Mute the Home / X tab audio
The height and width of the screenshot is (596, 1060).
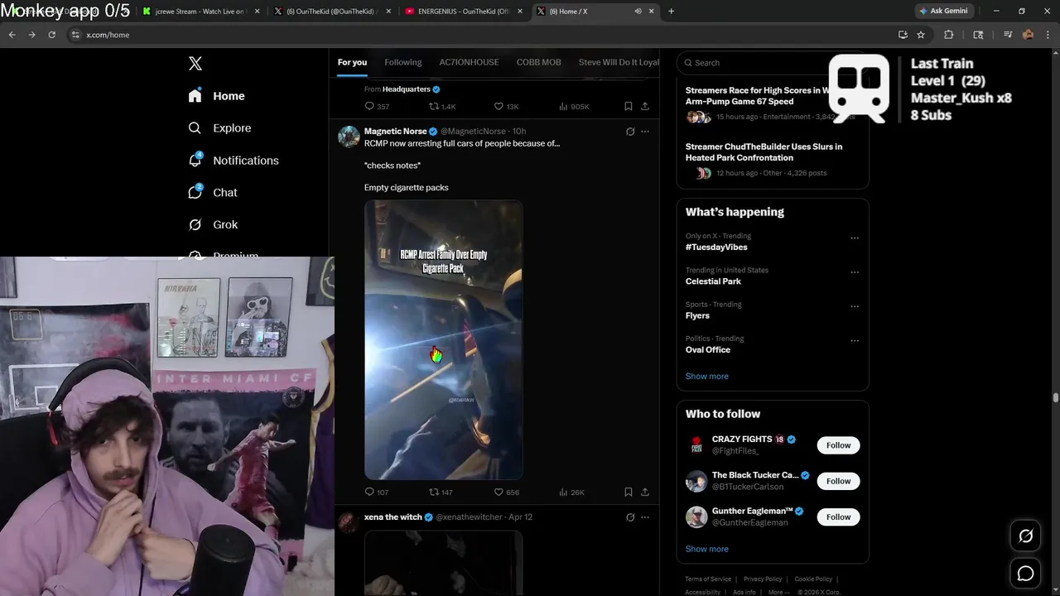point(638,12)
